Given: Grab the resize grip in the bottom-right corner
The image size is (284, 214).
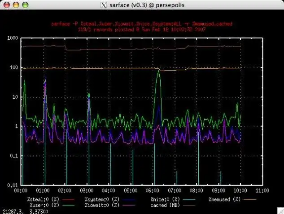Looking at the screenshot, I should coord(280,210).
